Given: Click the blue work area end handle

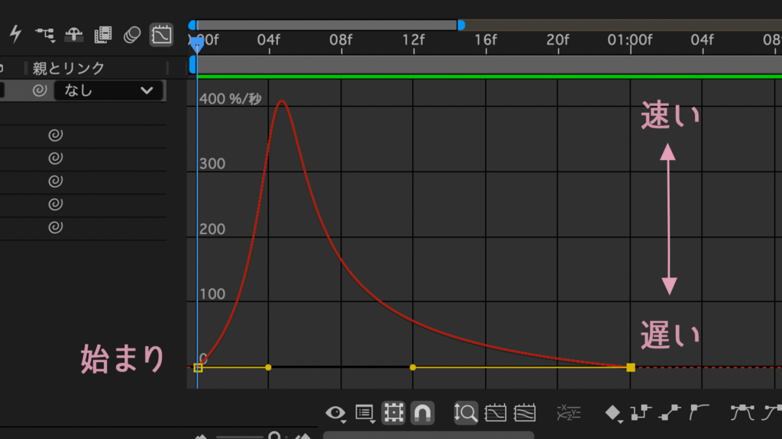Looking at the screenshot, I should click(461, 25).
